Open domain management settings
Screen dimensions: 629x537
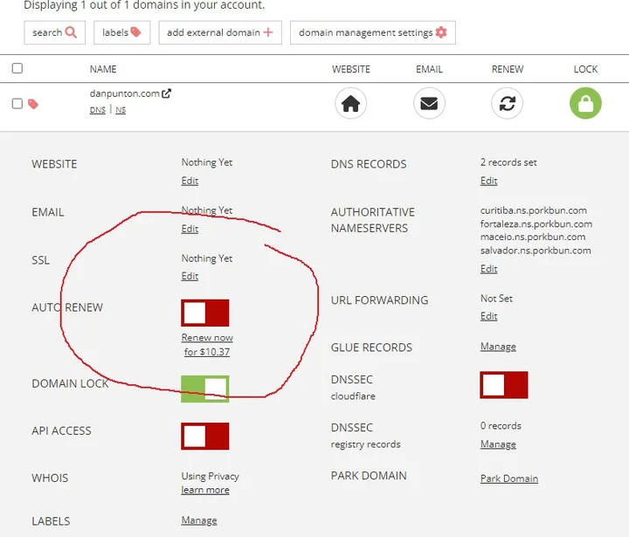click(x=373, y=32)
